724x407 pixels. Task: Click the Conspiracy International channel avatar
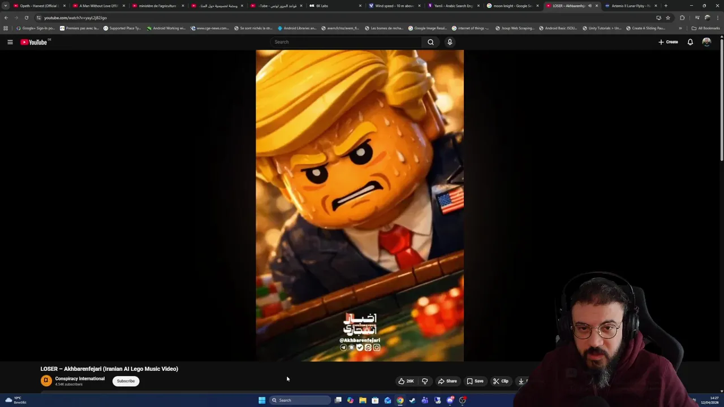(46, 381)
